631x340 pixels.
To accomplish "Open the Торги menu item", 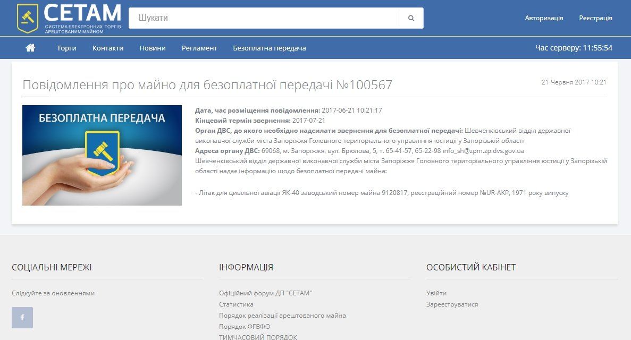I will (66, 48).
